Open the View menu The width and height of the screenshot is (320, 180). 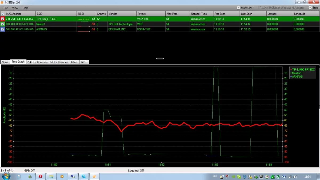(15, 8)
